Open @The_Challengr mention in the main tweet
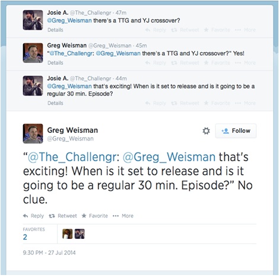This screenshot has width=279, height=278. click(72, 157)
